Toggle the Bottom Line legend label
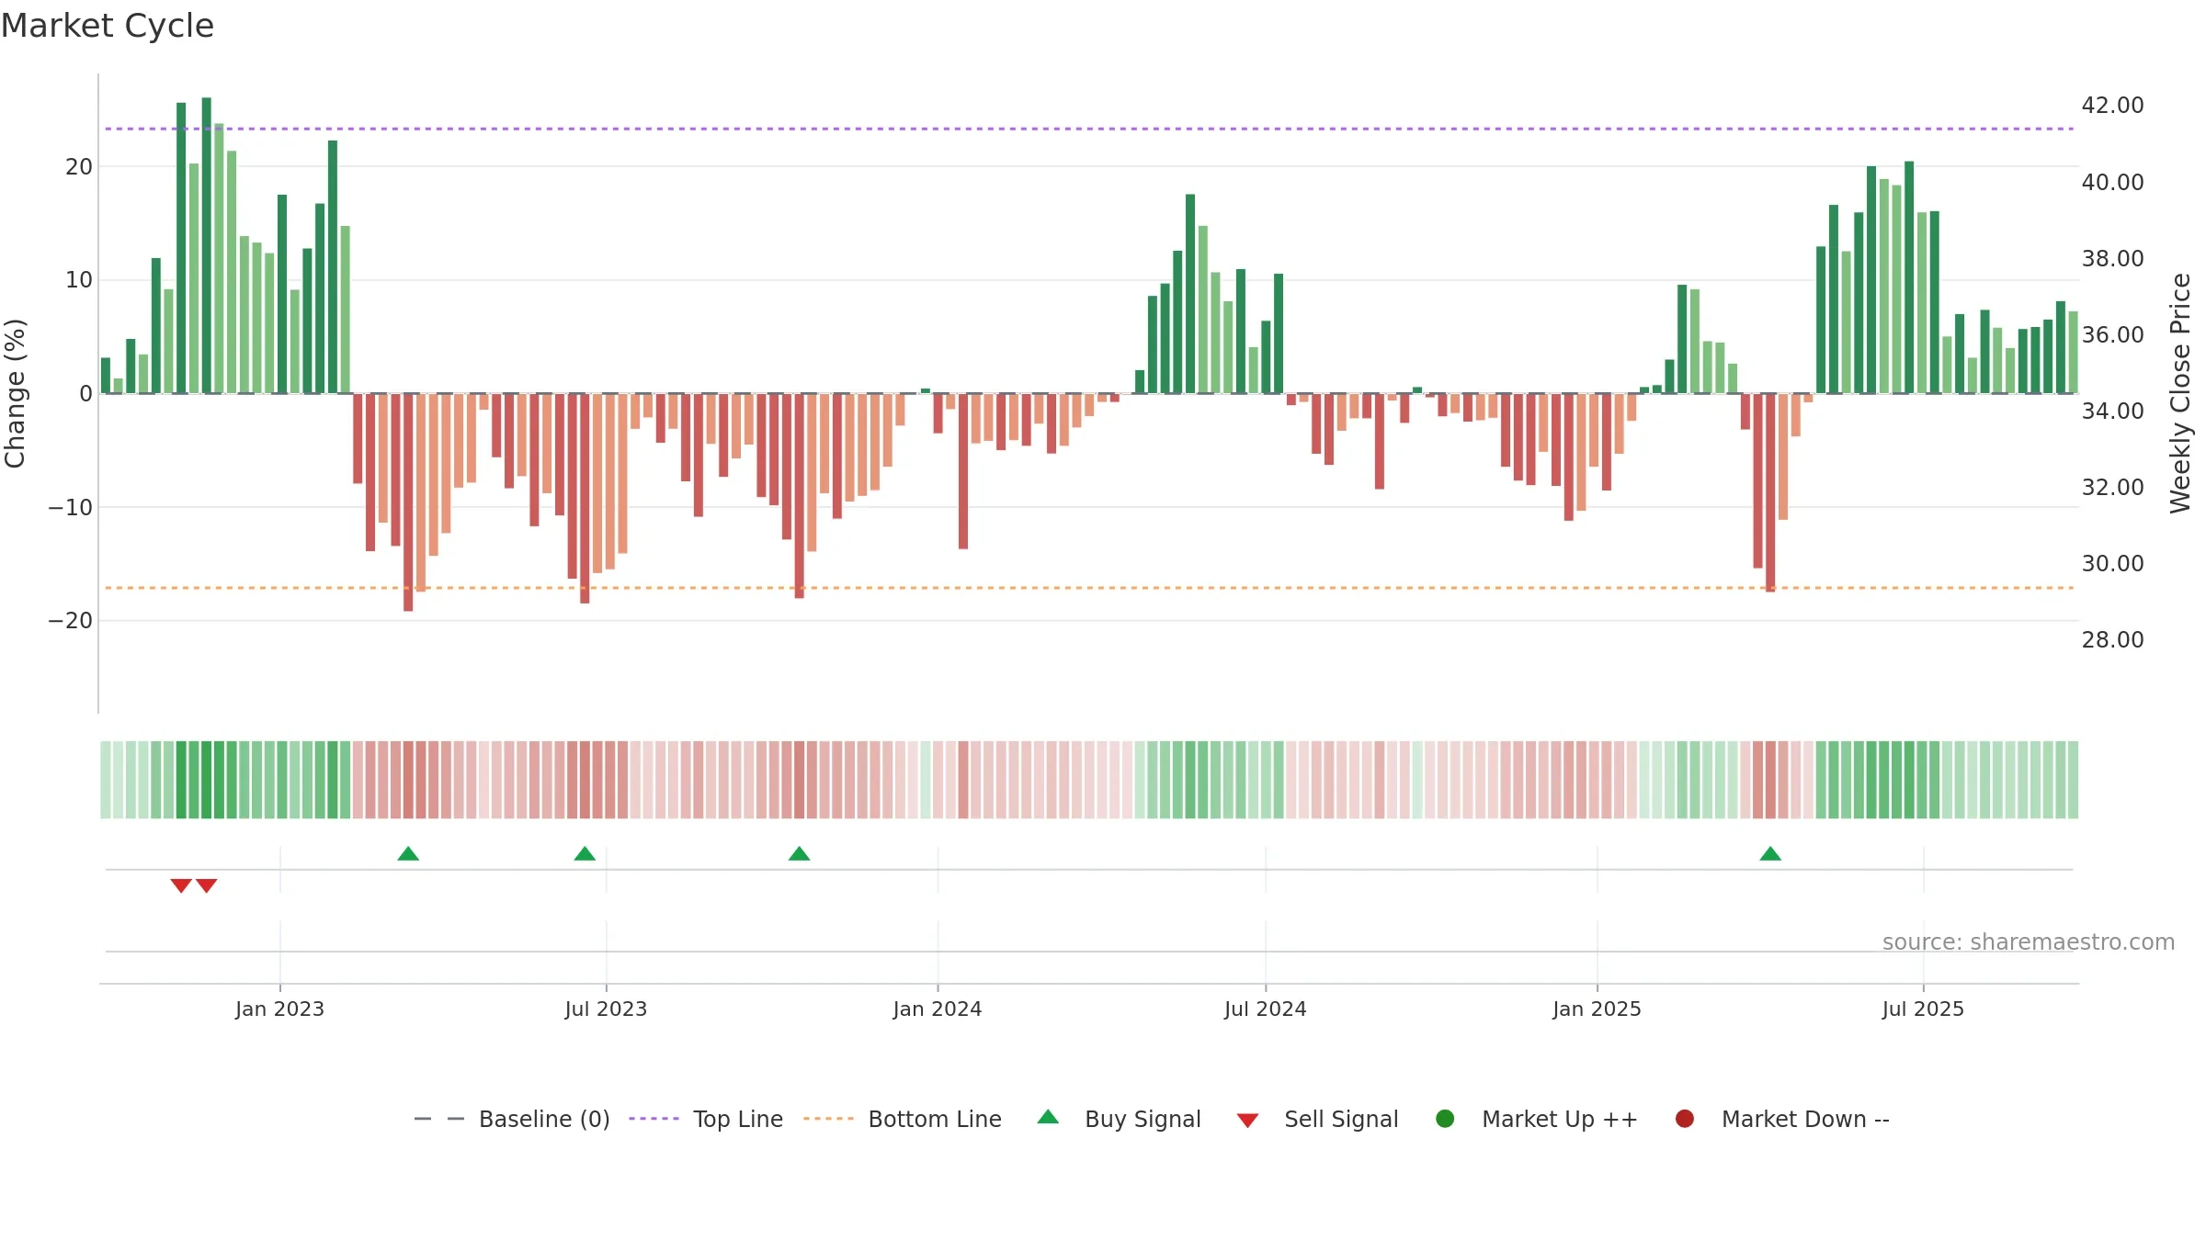Viewport: 2206px width, 1240px height. coord(935,1119)
